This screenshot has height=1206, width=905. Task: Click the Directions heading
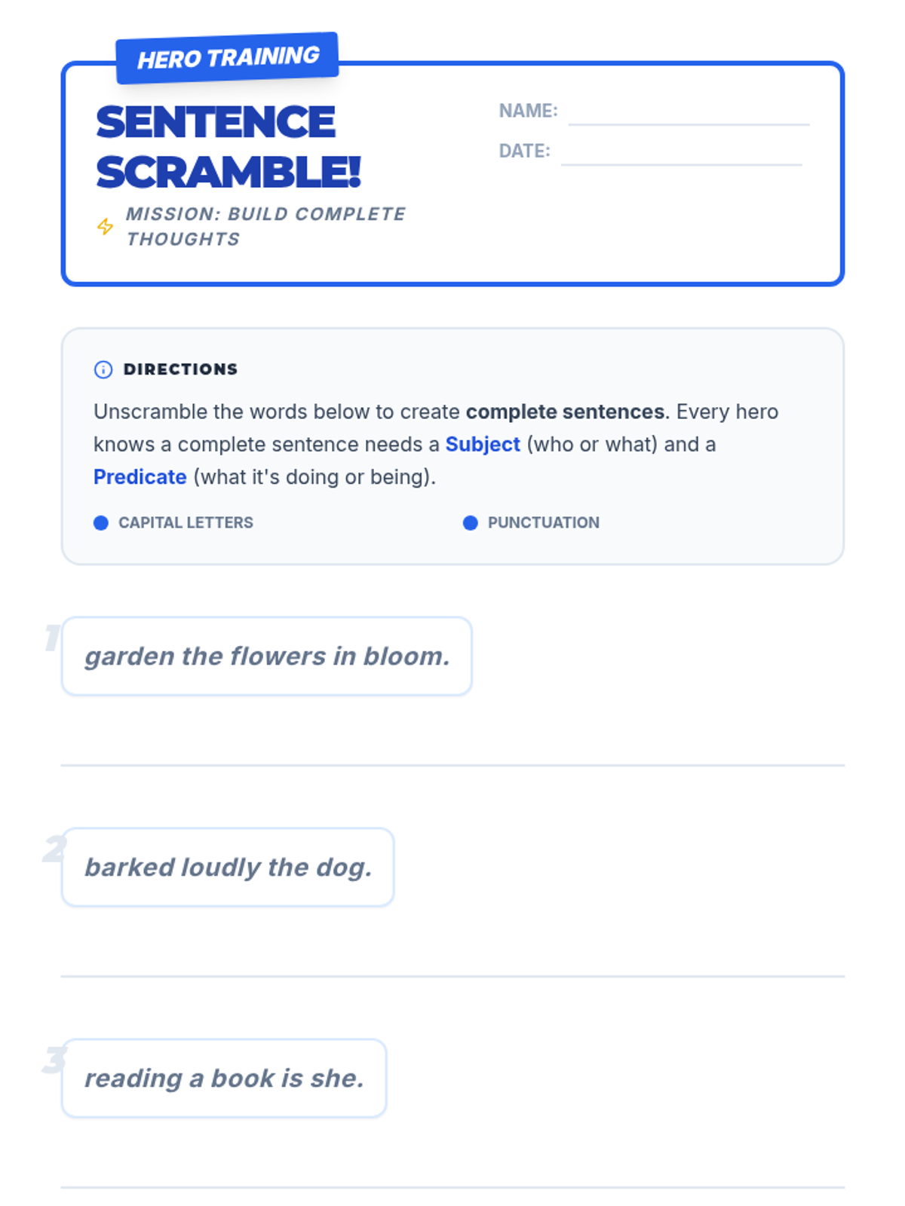point(180,369)
